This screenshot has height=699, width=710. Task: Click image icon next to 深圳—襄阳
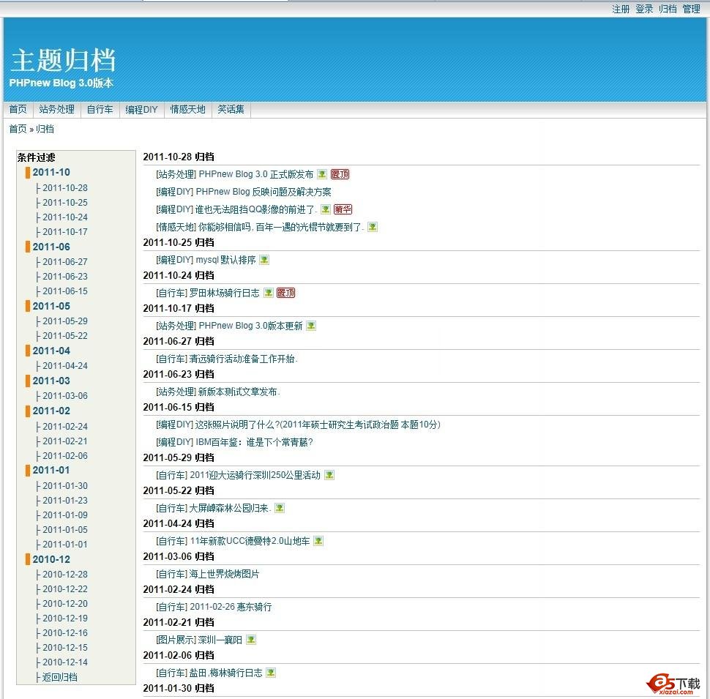(251, 640)
